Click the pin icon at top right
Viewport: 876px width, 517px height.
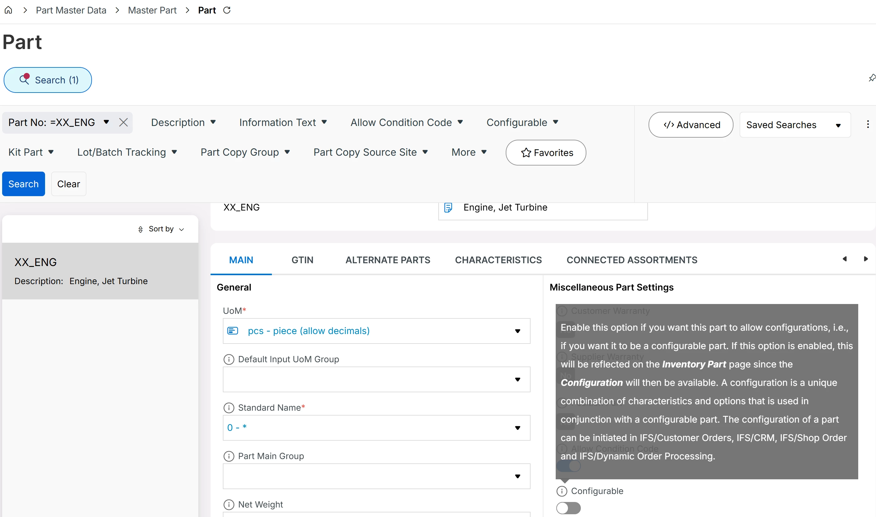871,78
